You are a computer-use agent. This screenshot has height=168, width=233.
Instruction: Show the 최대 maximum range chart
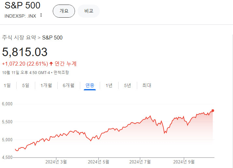click(147, 85)
